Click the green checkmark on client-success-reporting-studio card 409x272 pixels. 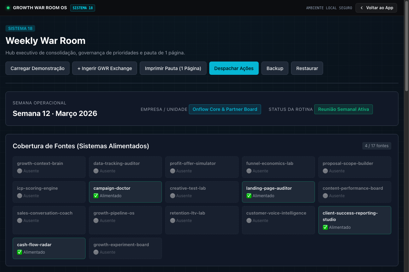(325, 227)
